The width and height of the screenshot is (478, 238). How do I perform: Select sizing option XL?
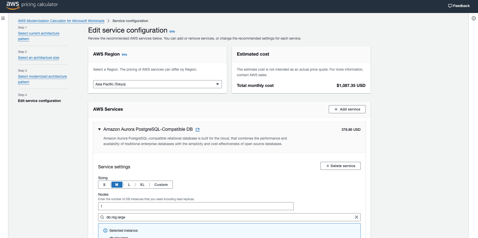(x=142, y=185)
